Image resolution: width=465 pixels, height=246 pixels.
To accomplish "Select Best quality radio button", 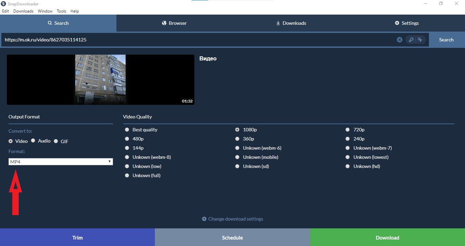I will (127, 130).
